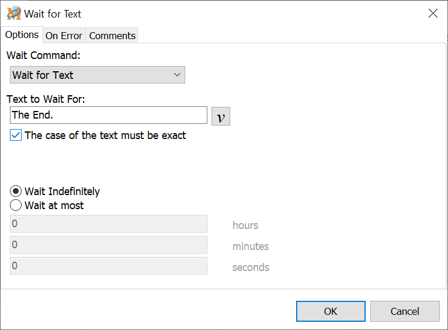Click the hours input box
The height and width of the screenshot is (330, 448).
click(109, 224)
